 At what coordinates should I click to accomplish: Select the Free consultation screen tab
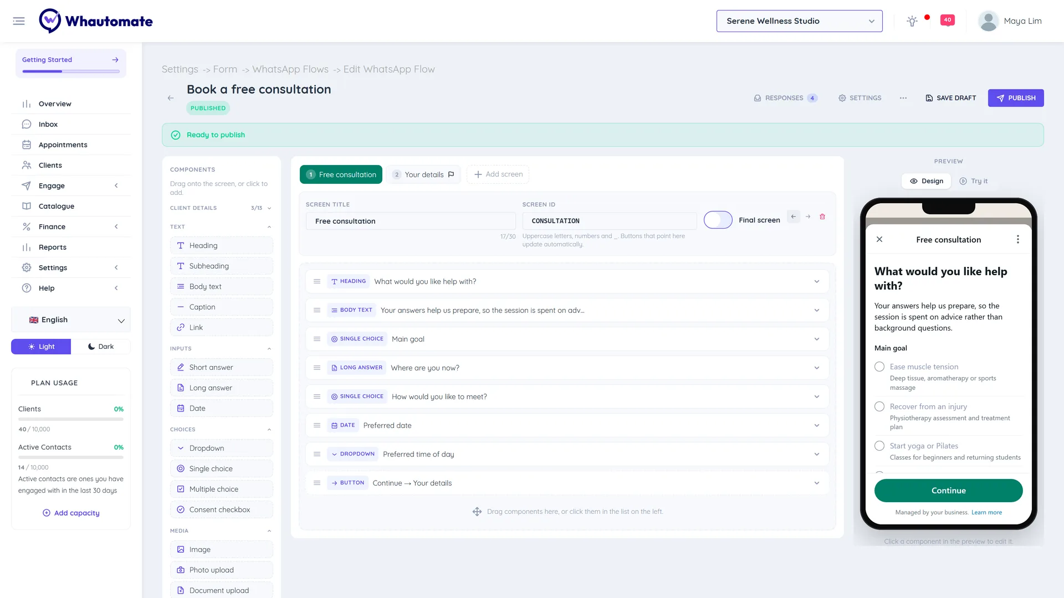(x=341, y=174)
